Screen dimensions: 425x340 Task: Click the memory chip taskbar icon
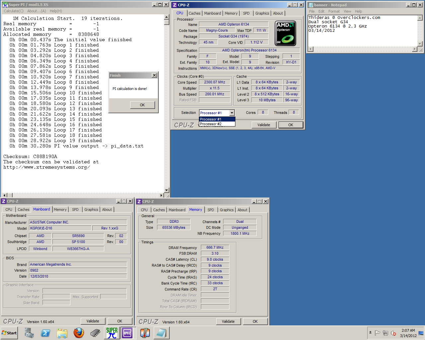click(x=95, y=333)
